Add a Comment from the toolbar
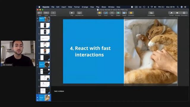 [x=131, y=13]
